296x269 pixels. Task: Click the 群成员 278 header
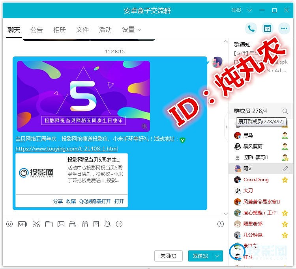251,111
